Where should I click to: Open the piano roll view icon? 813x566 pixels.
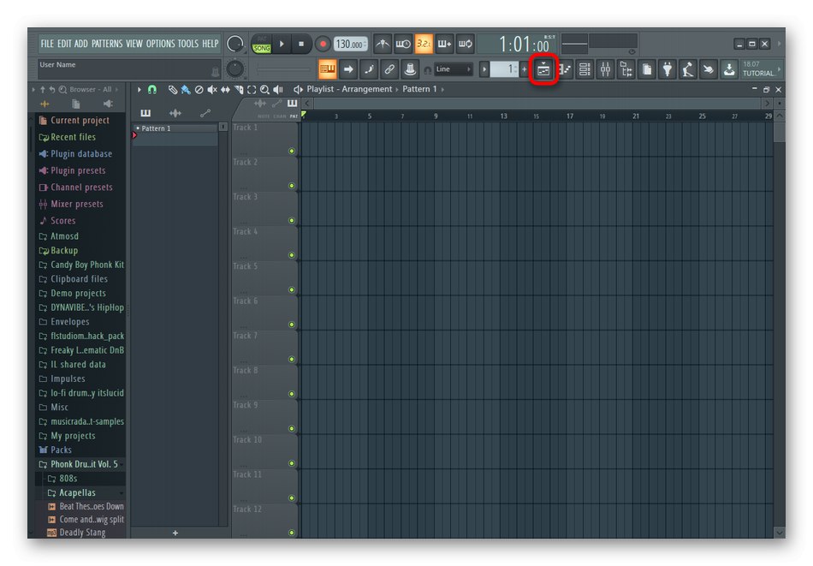click(x=565, y=69)
